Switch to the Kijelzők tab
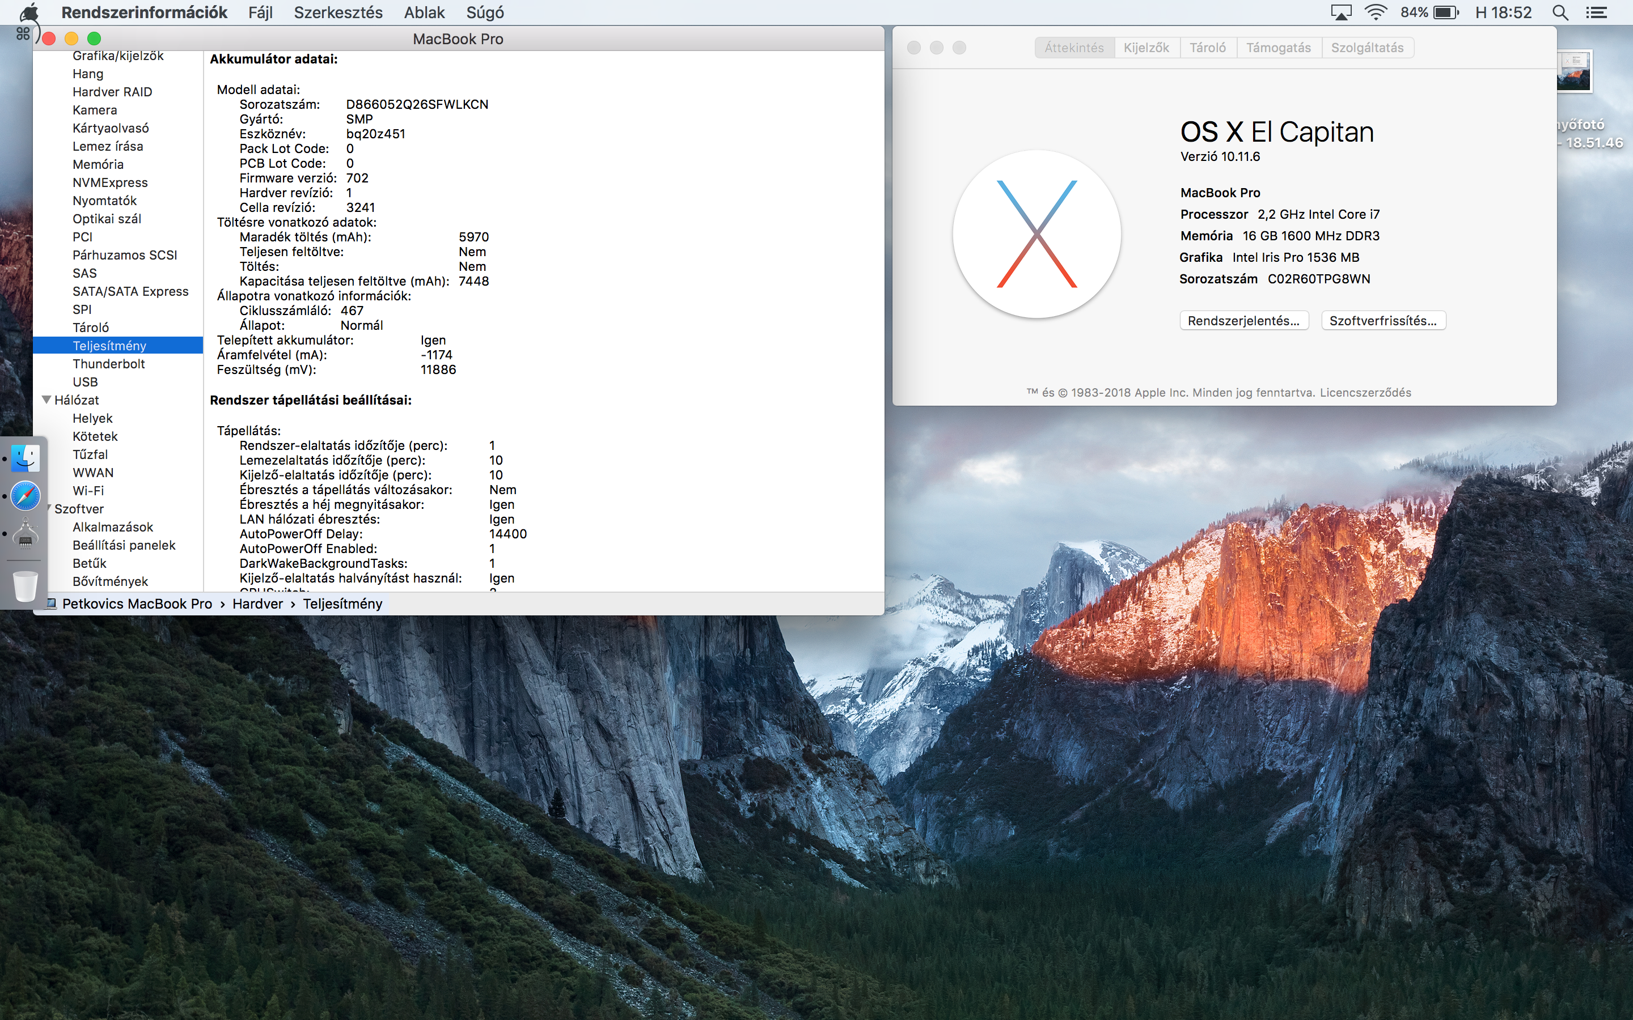Screen dimensions: 1633x1020 tap(1147, 47)
